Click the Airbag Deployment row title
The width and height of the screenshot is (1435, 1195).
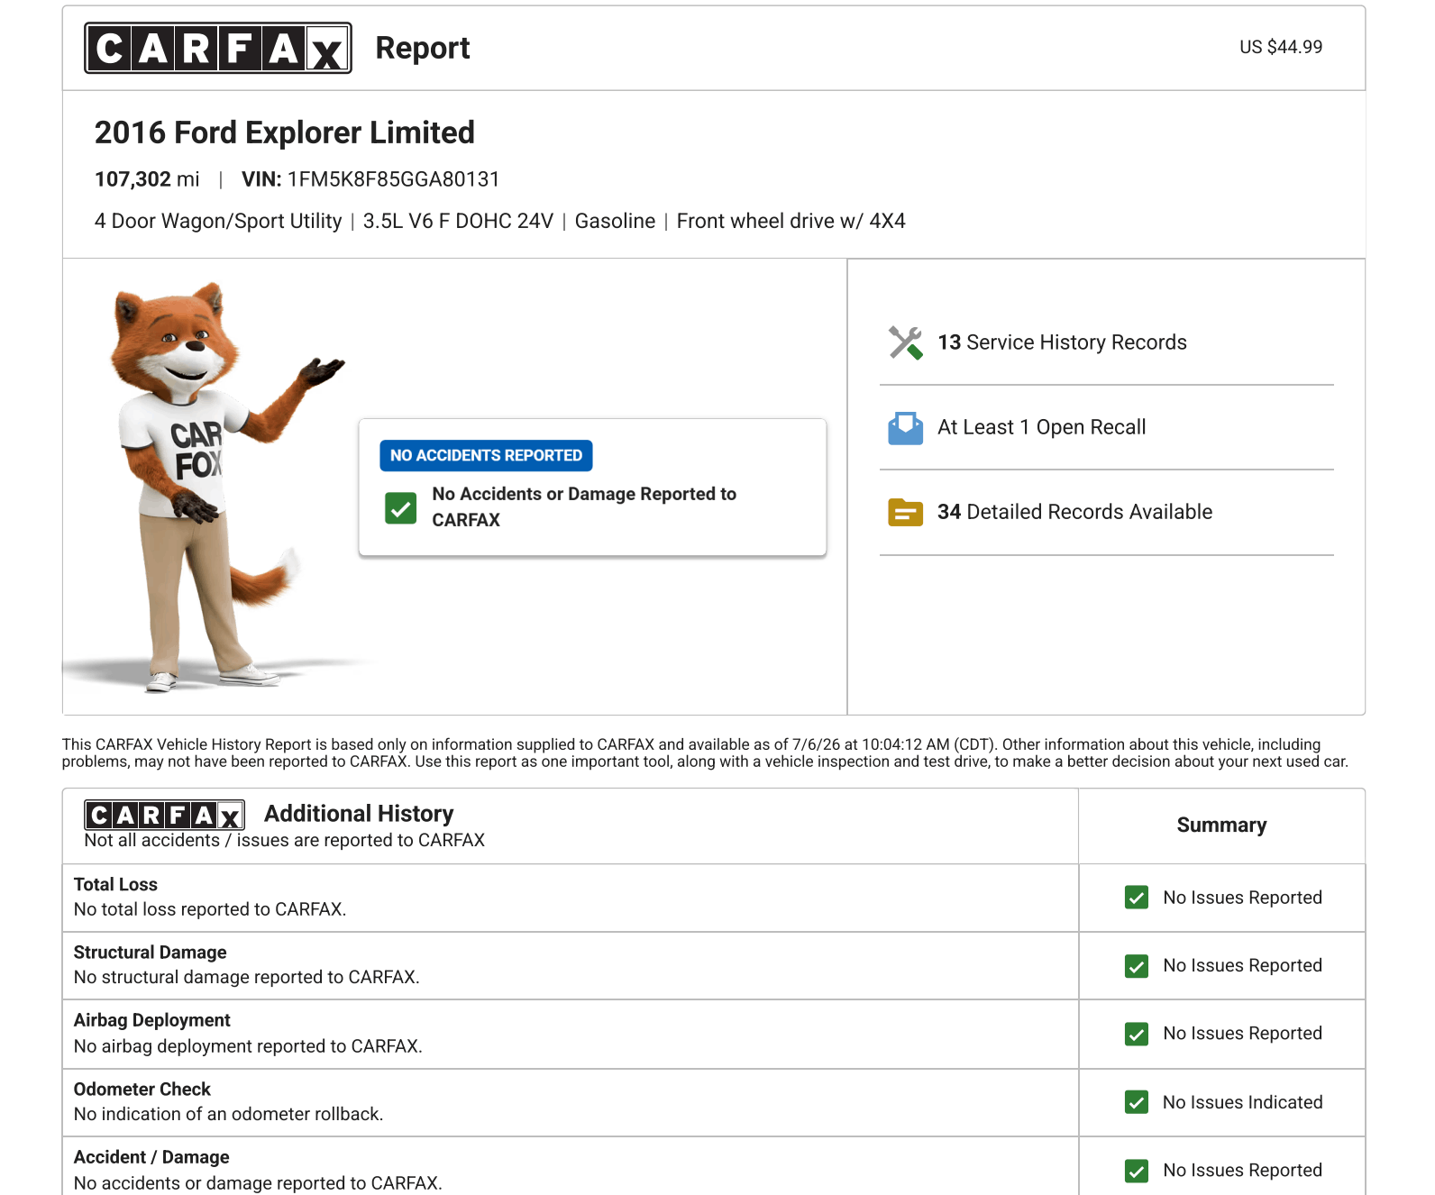[x=151, y=1020]
